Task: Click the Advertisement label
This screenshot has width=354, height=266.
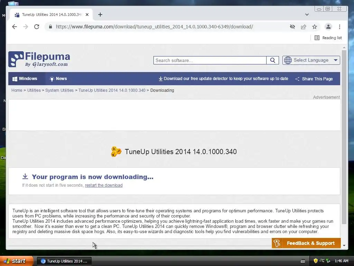Action: pos(326,97)
